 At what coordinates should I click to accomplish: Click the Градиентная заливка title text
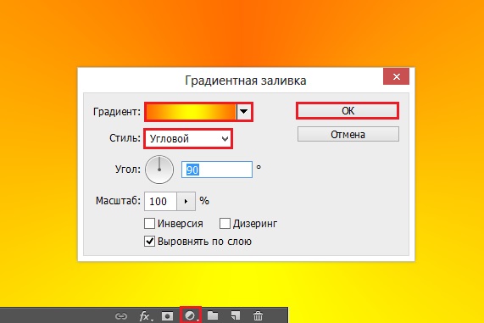(x=246, y=81)
